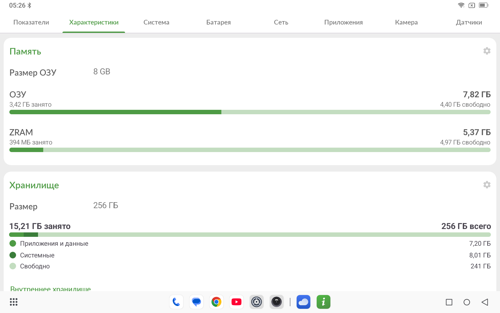This screenshot has height=313, width=500.
Task: Launch the Phone app from taskbar
Action: click(176, 302)
